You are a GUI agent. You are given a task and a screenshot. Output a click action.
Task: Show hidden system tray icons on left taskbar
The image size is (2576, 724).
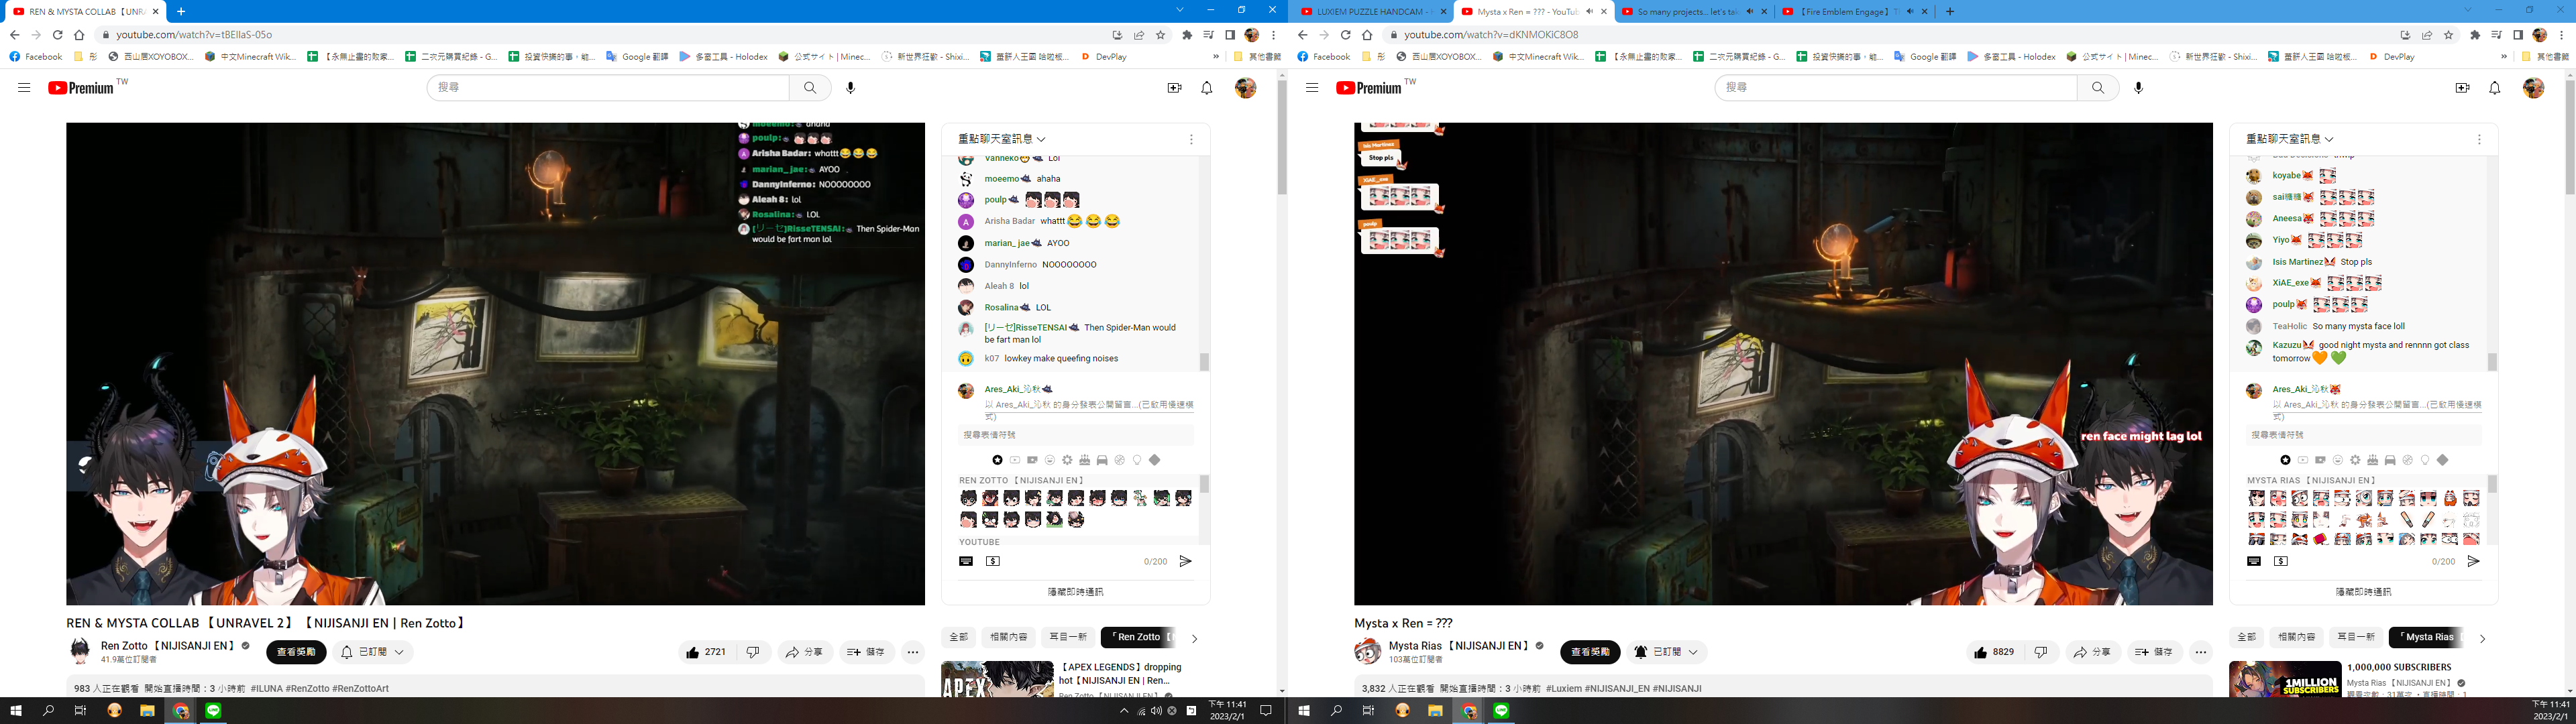pyautogui.click(x=1124, y=711)
